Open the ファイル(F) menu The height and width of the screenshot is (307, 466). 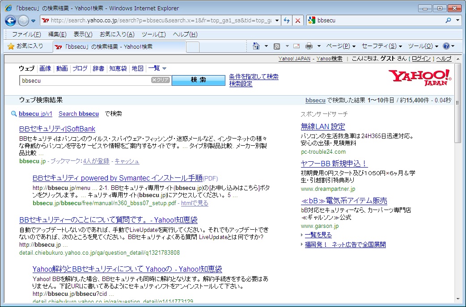click(26, 34)
